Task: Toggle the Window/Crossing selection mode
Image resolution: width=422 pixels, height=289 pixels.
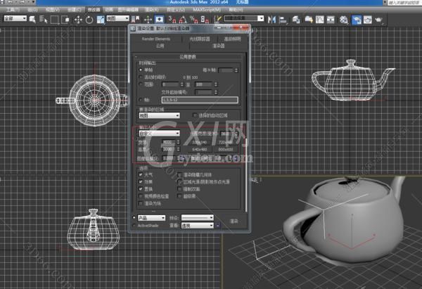Action: pos(65,20)
